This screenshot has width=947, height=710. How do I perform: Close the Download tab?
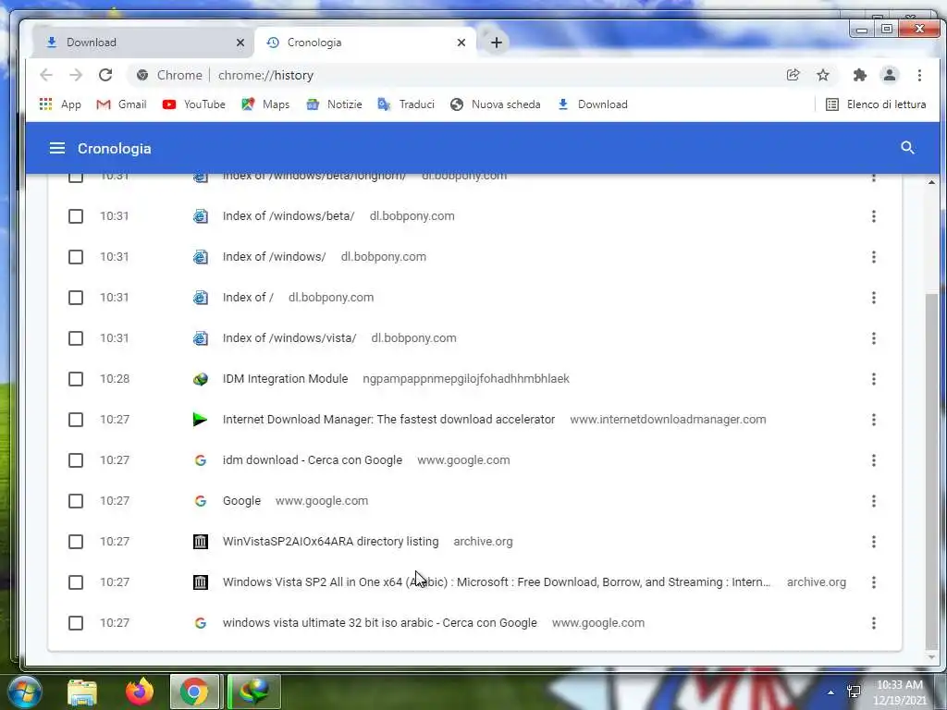240,43
